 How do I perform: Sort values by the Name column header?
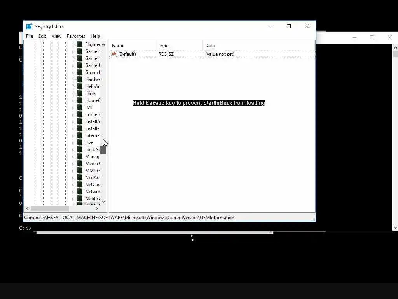pos(133,46)
